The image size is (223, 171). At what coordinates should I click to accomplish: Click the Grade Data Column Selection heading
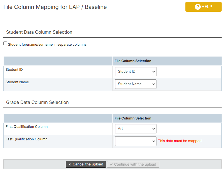37,102
